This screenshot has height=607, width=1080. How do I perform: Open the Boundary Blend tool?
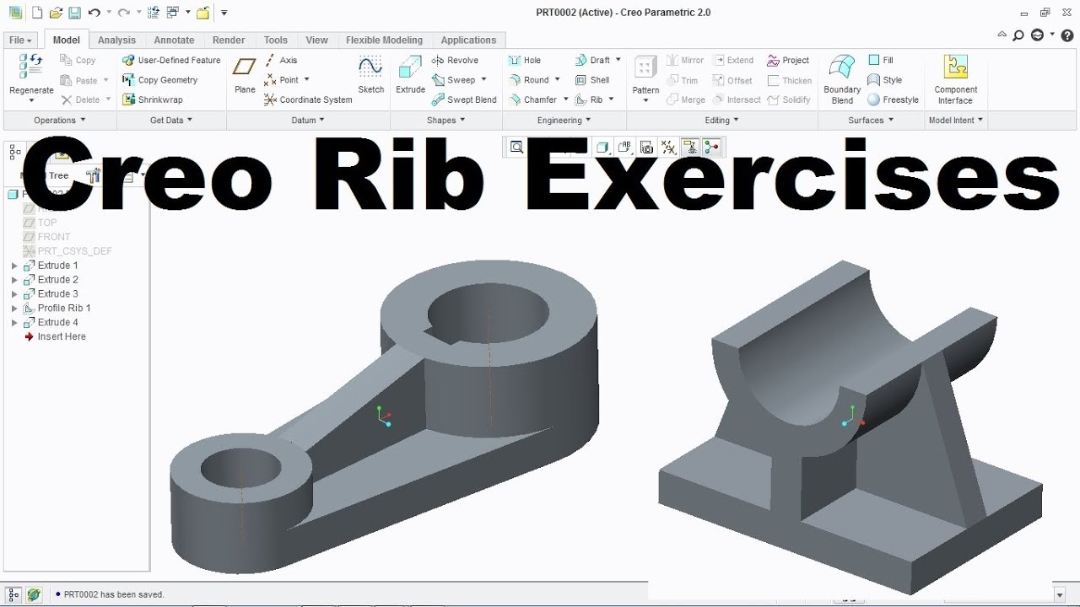842,78
